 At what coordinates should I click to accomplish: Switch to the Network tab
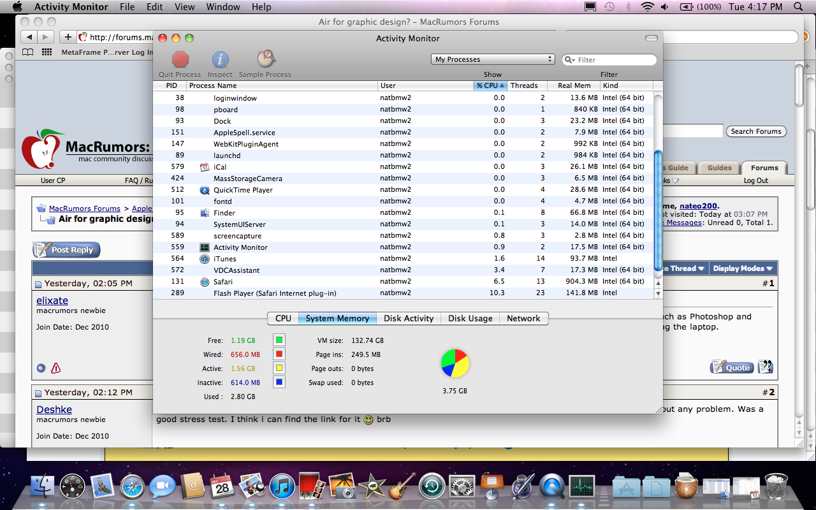(x=523, y=318)
